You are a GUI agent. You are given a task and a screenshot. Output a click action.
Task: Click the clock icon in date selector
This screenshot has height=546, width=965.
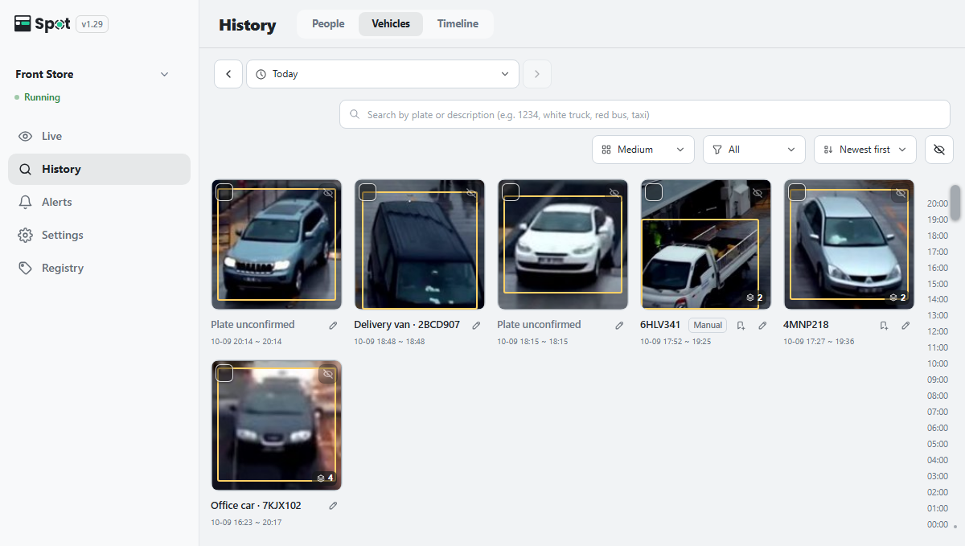[261, 74]
